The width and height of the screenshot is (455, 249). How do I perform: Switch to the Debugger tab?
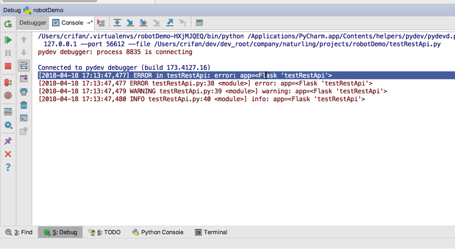click(33, 23)
